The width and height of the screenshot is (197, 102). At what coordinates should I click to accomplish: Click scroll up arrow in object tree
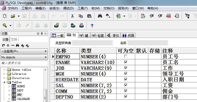tap(45, 70)
